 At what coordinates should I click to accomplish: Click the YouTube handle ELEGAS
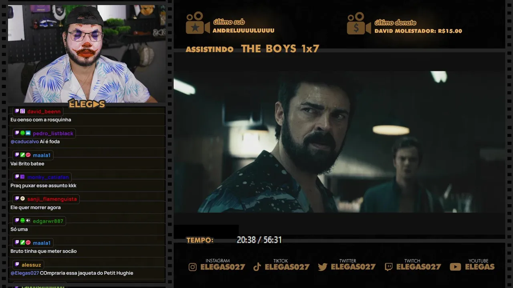tap(480, 267)
